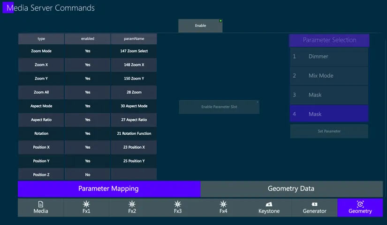Click the 23 Position X cell
Screen dimensions: 387x225
coord(134,147)
